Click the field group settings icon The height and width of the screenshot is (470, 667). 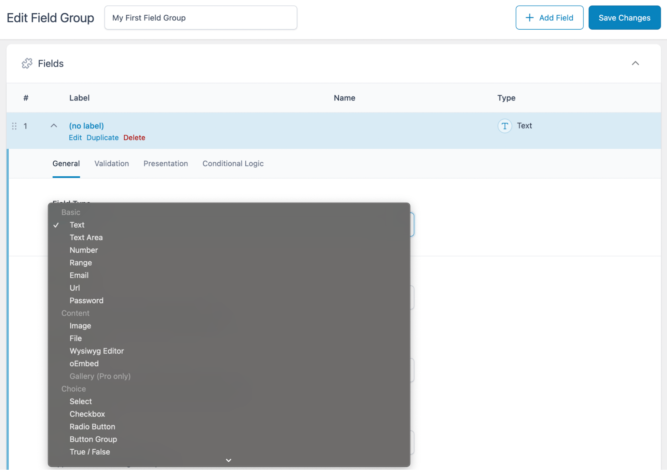[x=26, y=63]
